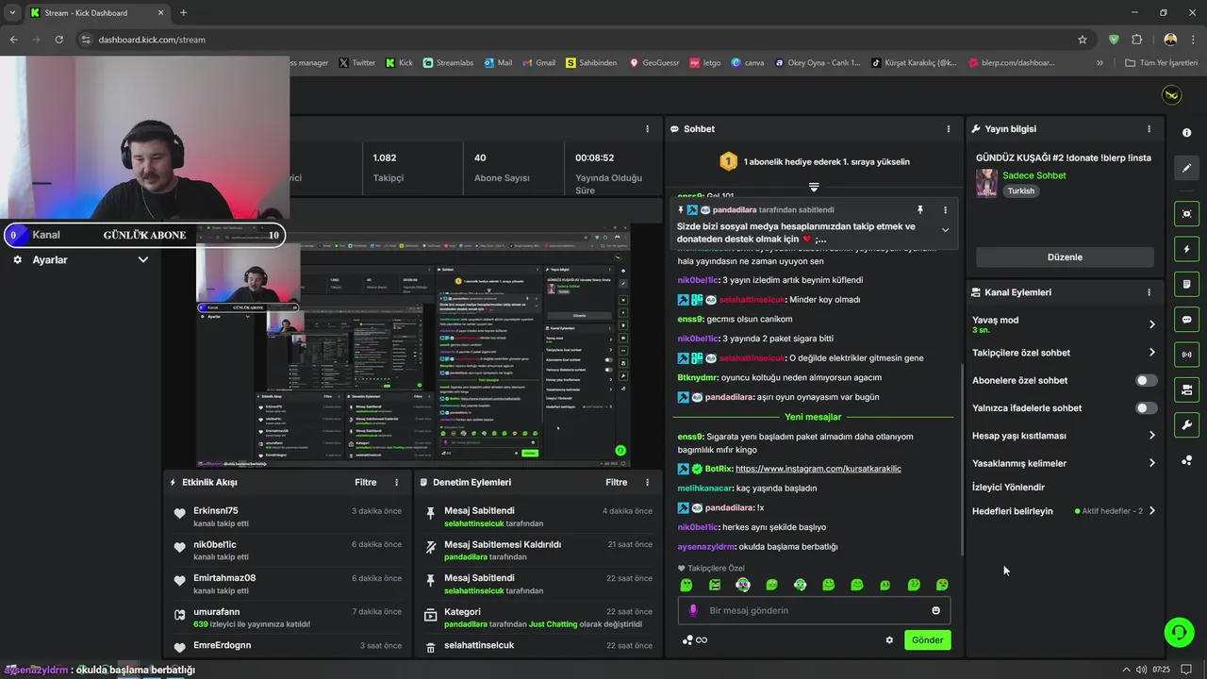The width and height of the screenshot is (1207, 679).
Task: Toggle the document notes widget icon in sidebar
Action: point(1186,284)
